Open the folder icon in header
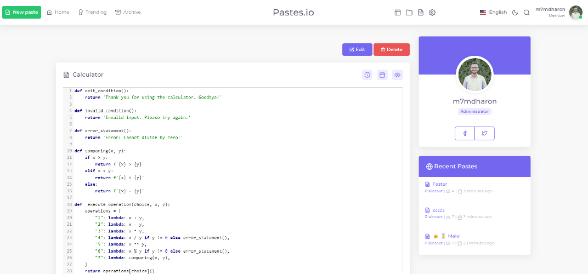Image resolution: width=588 pixels, height=274 pixels. pyautogui.click(x=409, y=13)
